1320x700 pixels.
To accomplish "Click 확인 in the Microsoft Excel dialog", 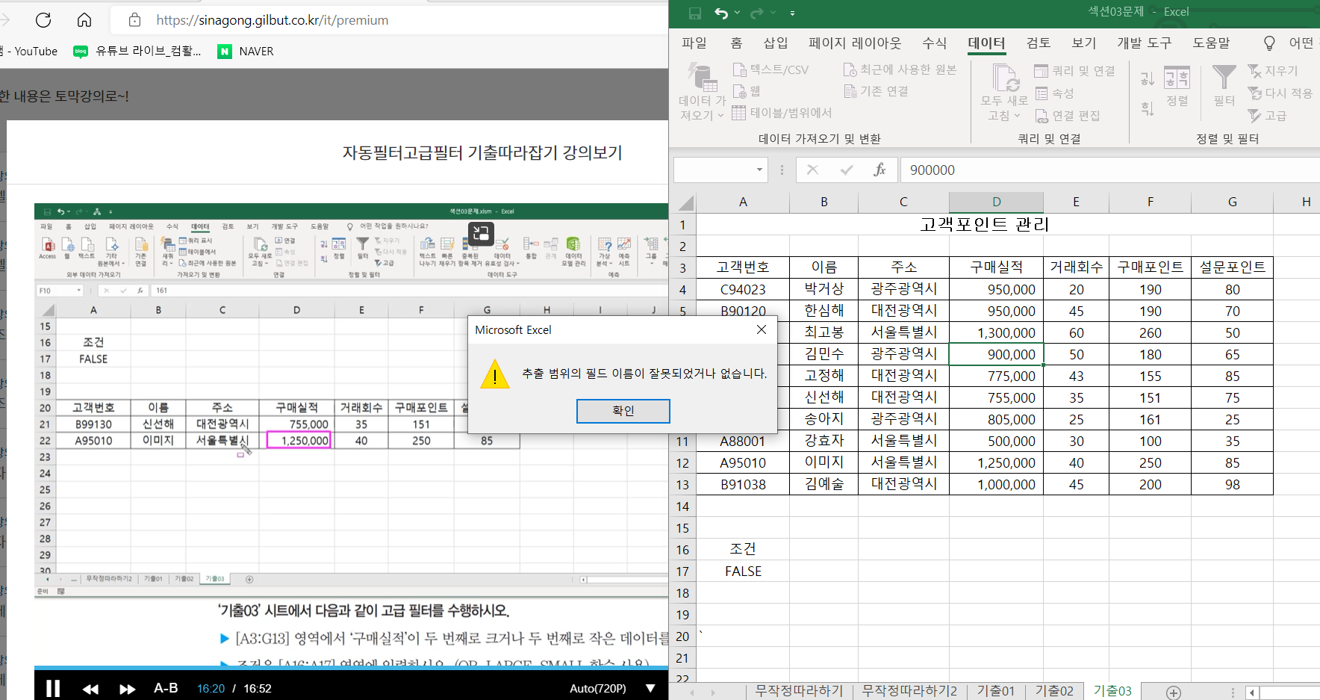I will (x=623, y=411).
